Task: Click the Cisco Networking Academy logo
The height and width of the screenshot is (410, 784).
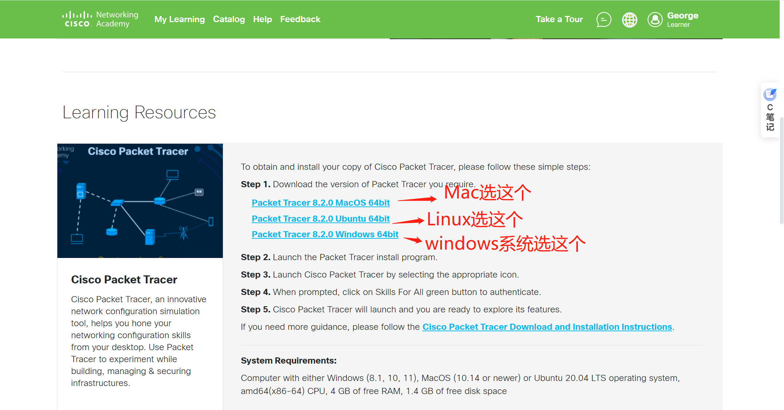Action: (x=100, y=19)
